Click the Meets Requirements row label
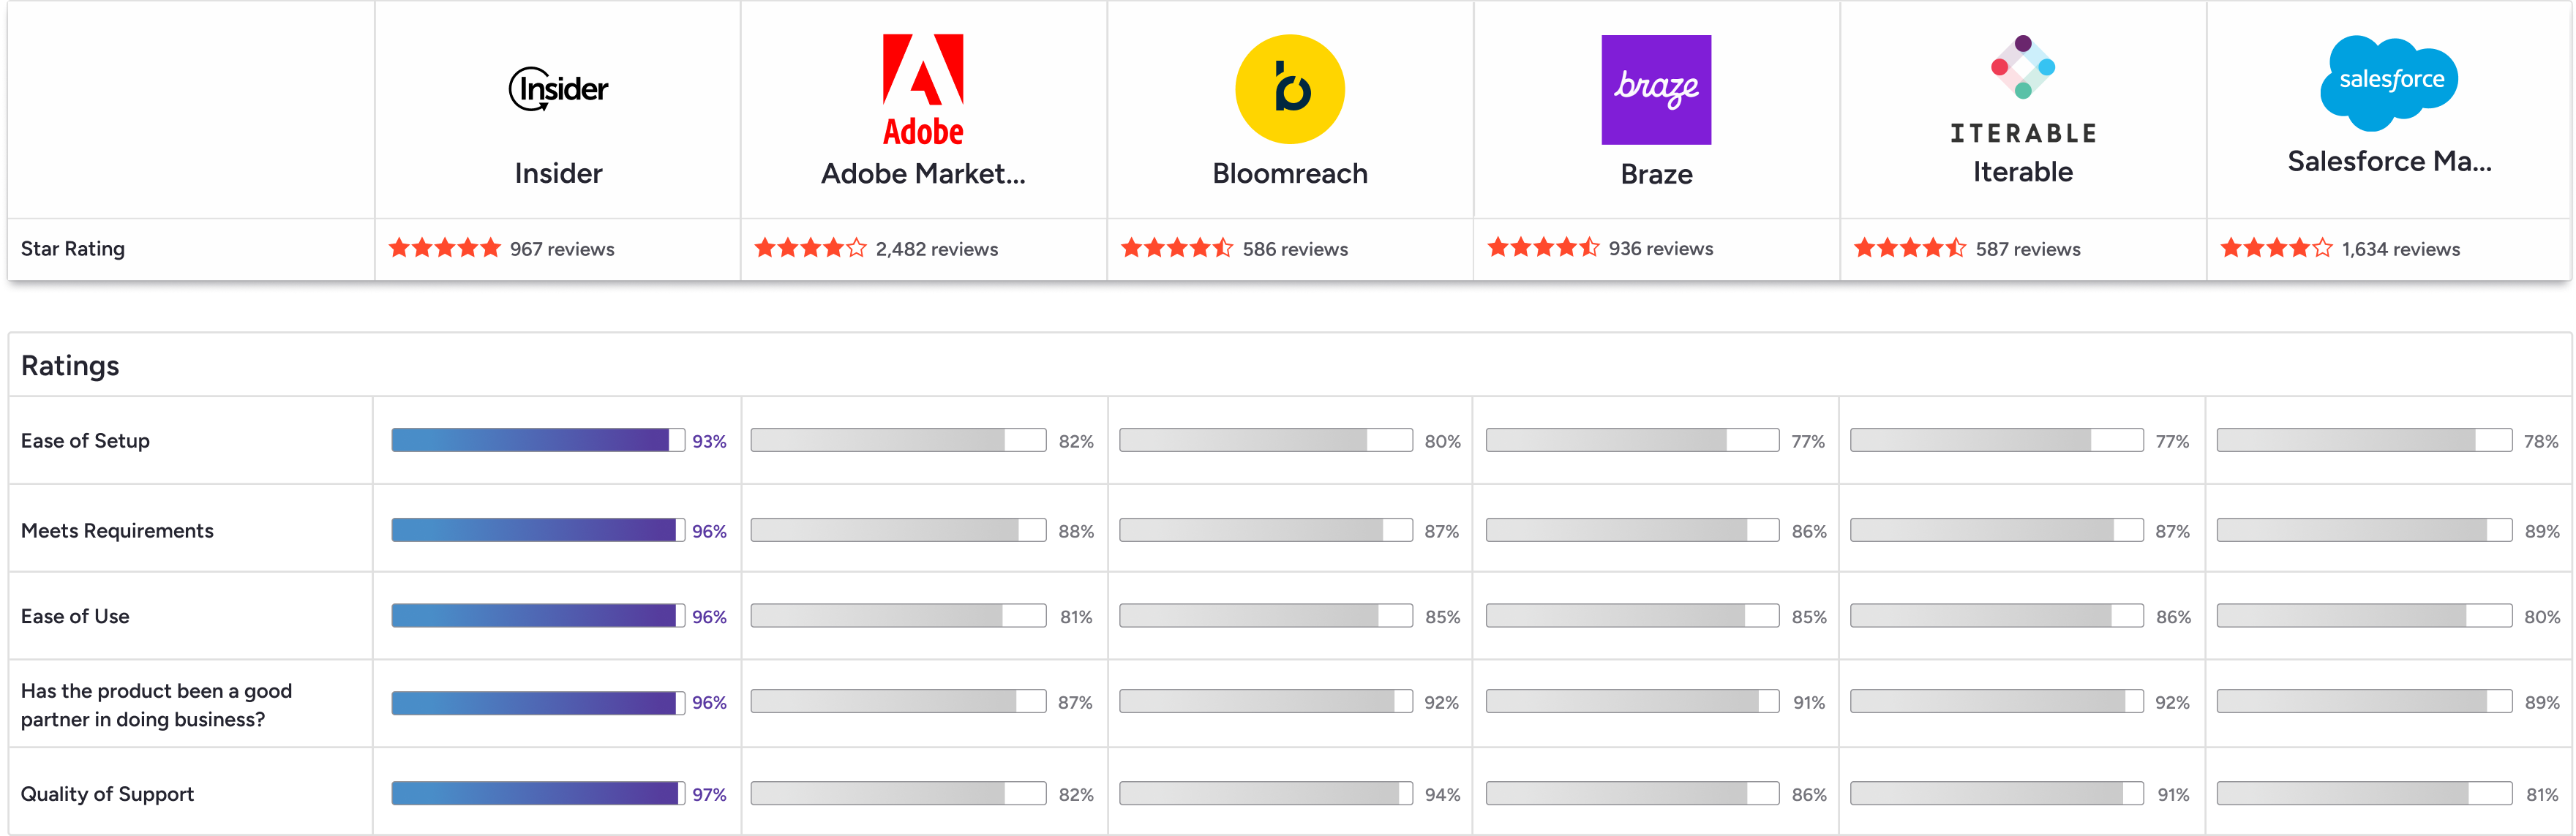The height and width of the screenshot is (836, 2576). point(117,531)
